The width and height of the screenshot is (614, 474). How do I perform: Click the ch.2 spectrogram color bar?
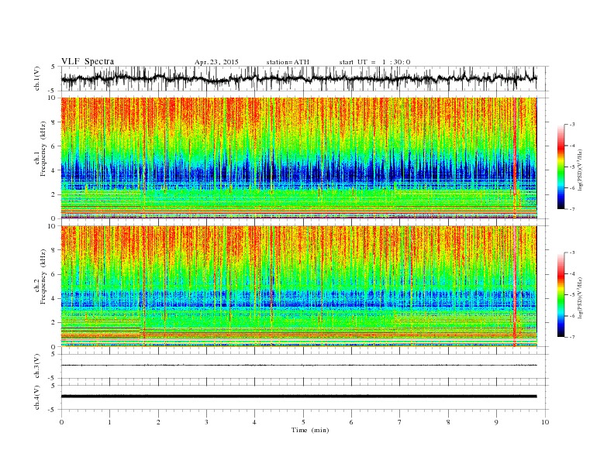pos(561,295)
